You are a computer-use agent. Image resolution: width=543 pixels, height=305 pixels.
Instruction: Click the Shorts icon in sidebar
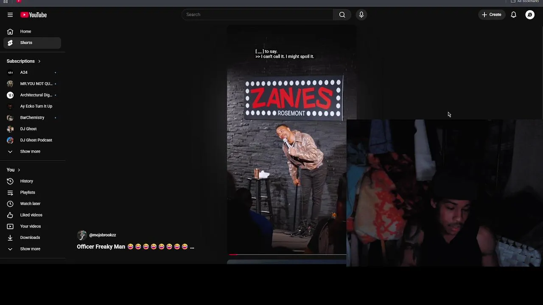click(10, 43)
